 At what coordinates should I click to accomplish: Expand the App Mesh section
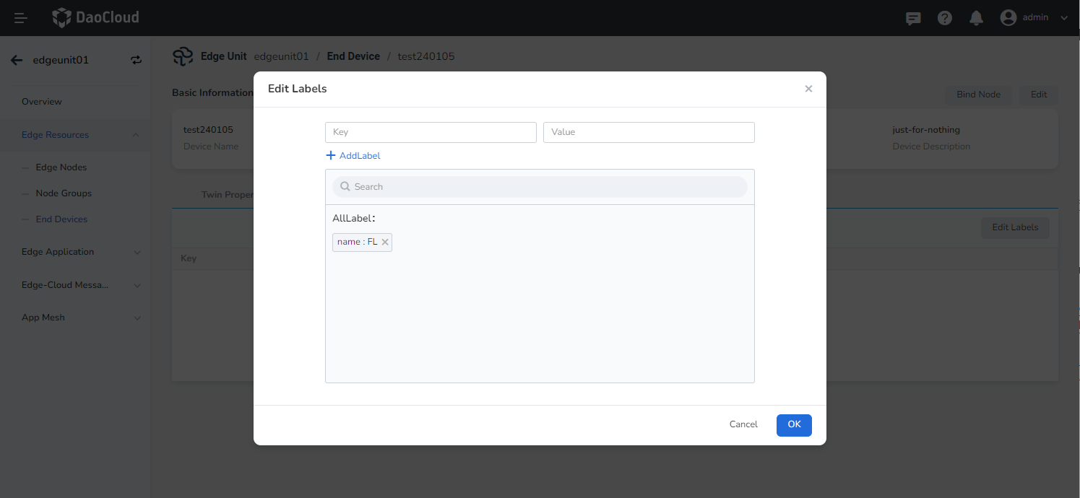click(137, 318)
